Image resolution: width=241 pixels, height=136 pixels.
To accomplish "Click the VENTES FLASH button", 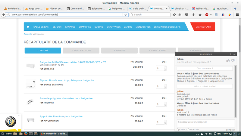I will click(203, 27).
